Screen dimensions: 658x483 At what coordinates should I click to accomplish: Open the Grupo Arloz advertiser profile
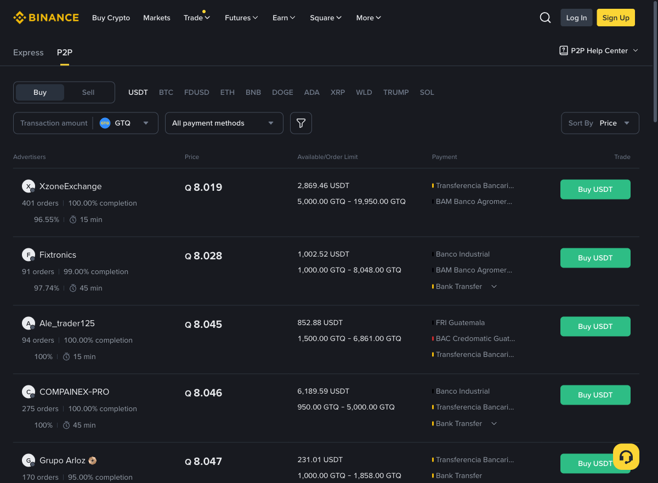63,461
